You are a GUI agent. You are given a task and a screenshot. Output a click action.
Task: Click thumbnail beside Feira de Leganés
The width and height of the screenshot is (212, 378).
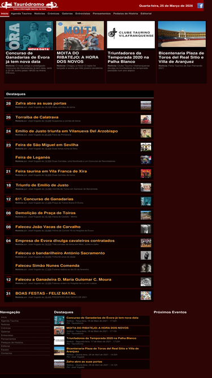pyautogui.click(x=146, y=160)
